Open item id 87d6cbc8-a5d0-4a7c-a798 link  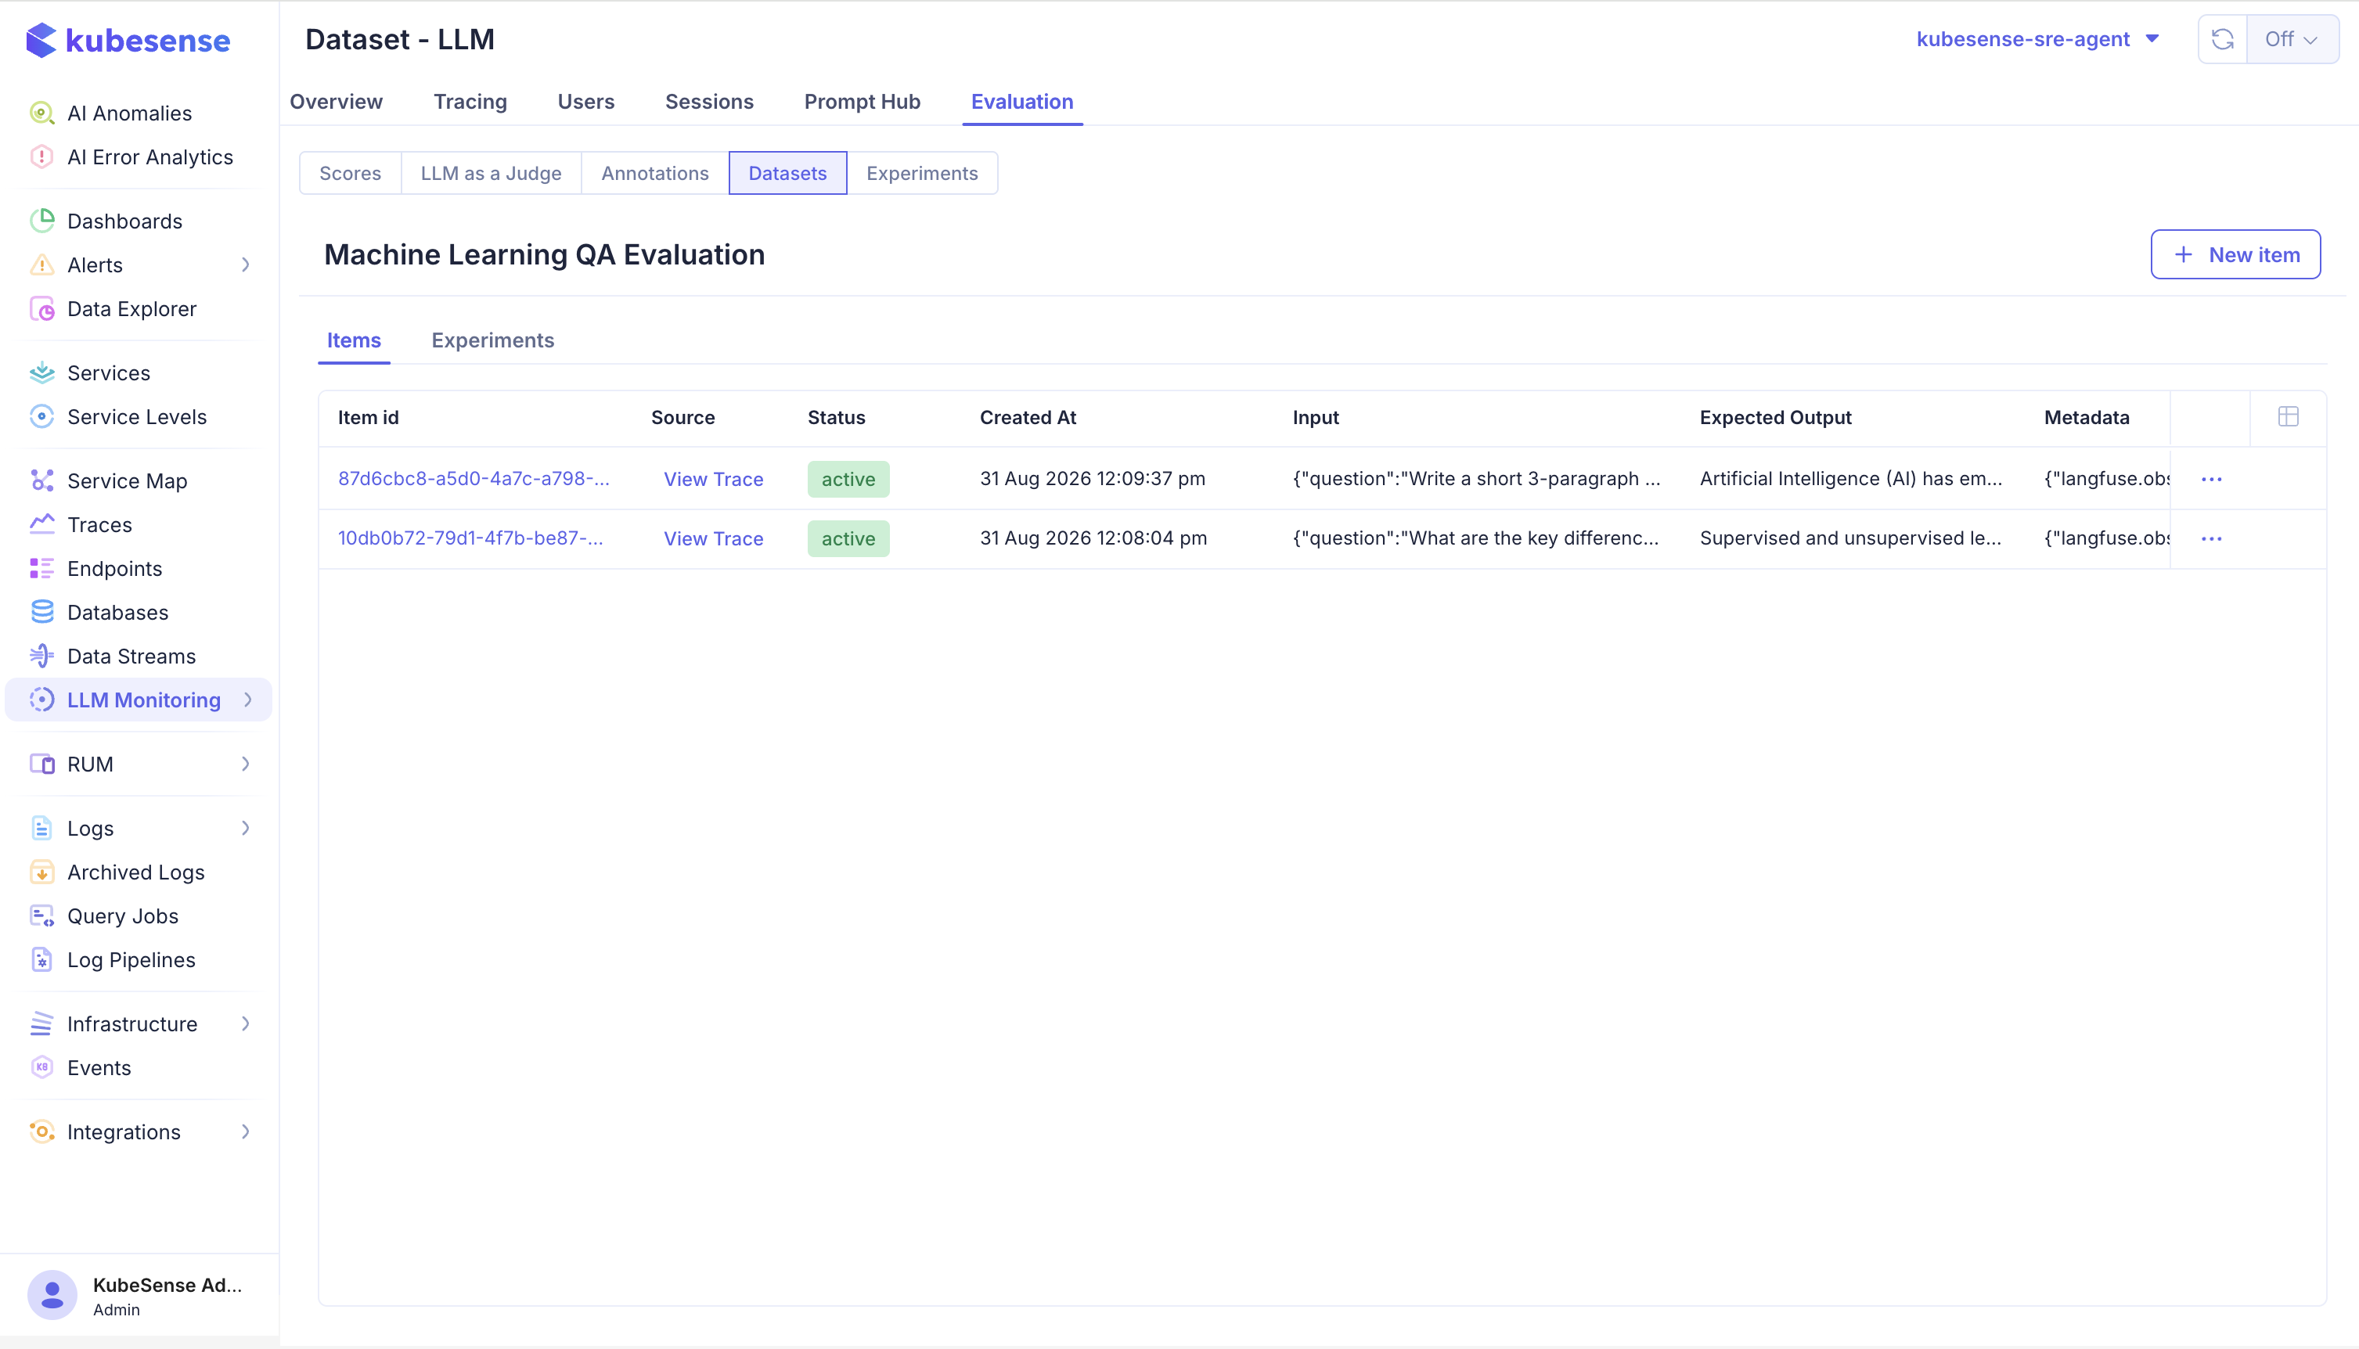(474, 479)
